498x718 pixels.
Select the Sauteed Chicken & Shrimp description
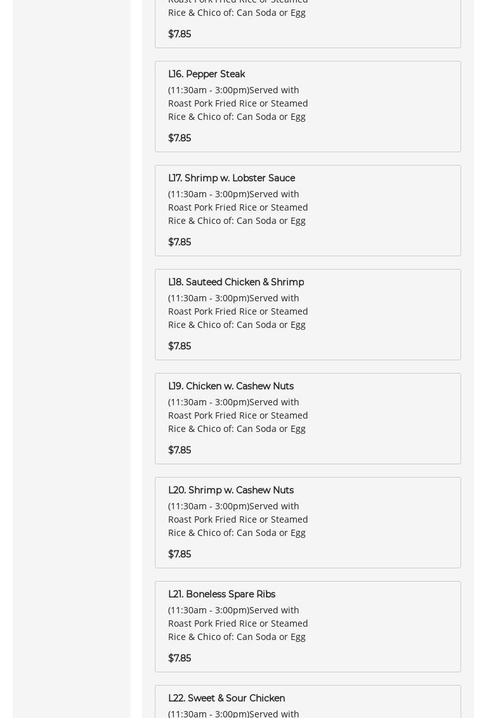click(x=238, y=311)
